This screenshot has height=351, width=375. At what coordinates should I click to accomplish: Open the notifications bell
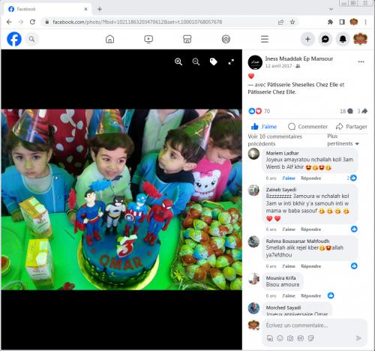pyautogui.click(x=343, y=39)
